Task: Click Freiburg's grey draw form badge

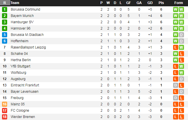Action: pyautogui.click(x=175, y=98)
